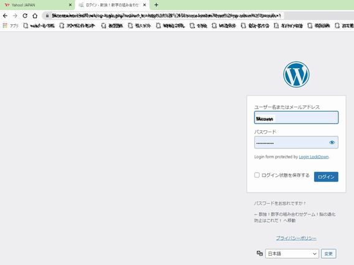
Task: Open the Login LockDown link
Action: (x=314, y=157)
